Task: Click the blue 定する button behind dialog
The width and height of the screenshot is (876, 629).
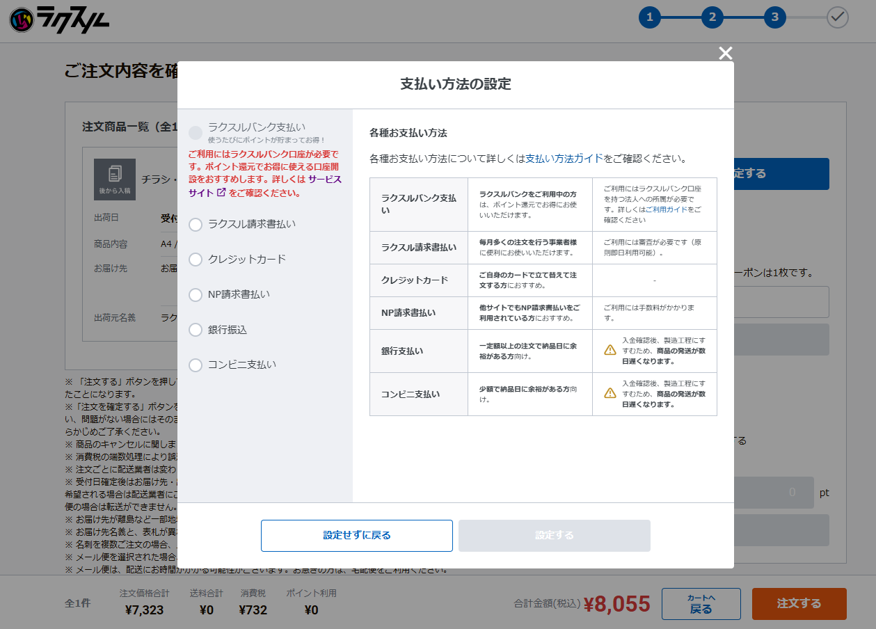Action: (781, 174)
